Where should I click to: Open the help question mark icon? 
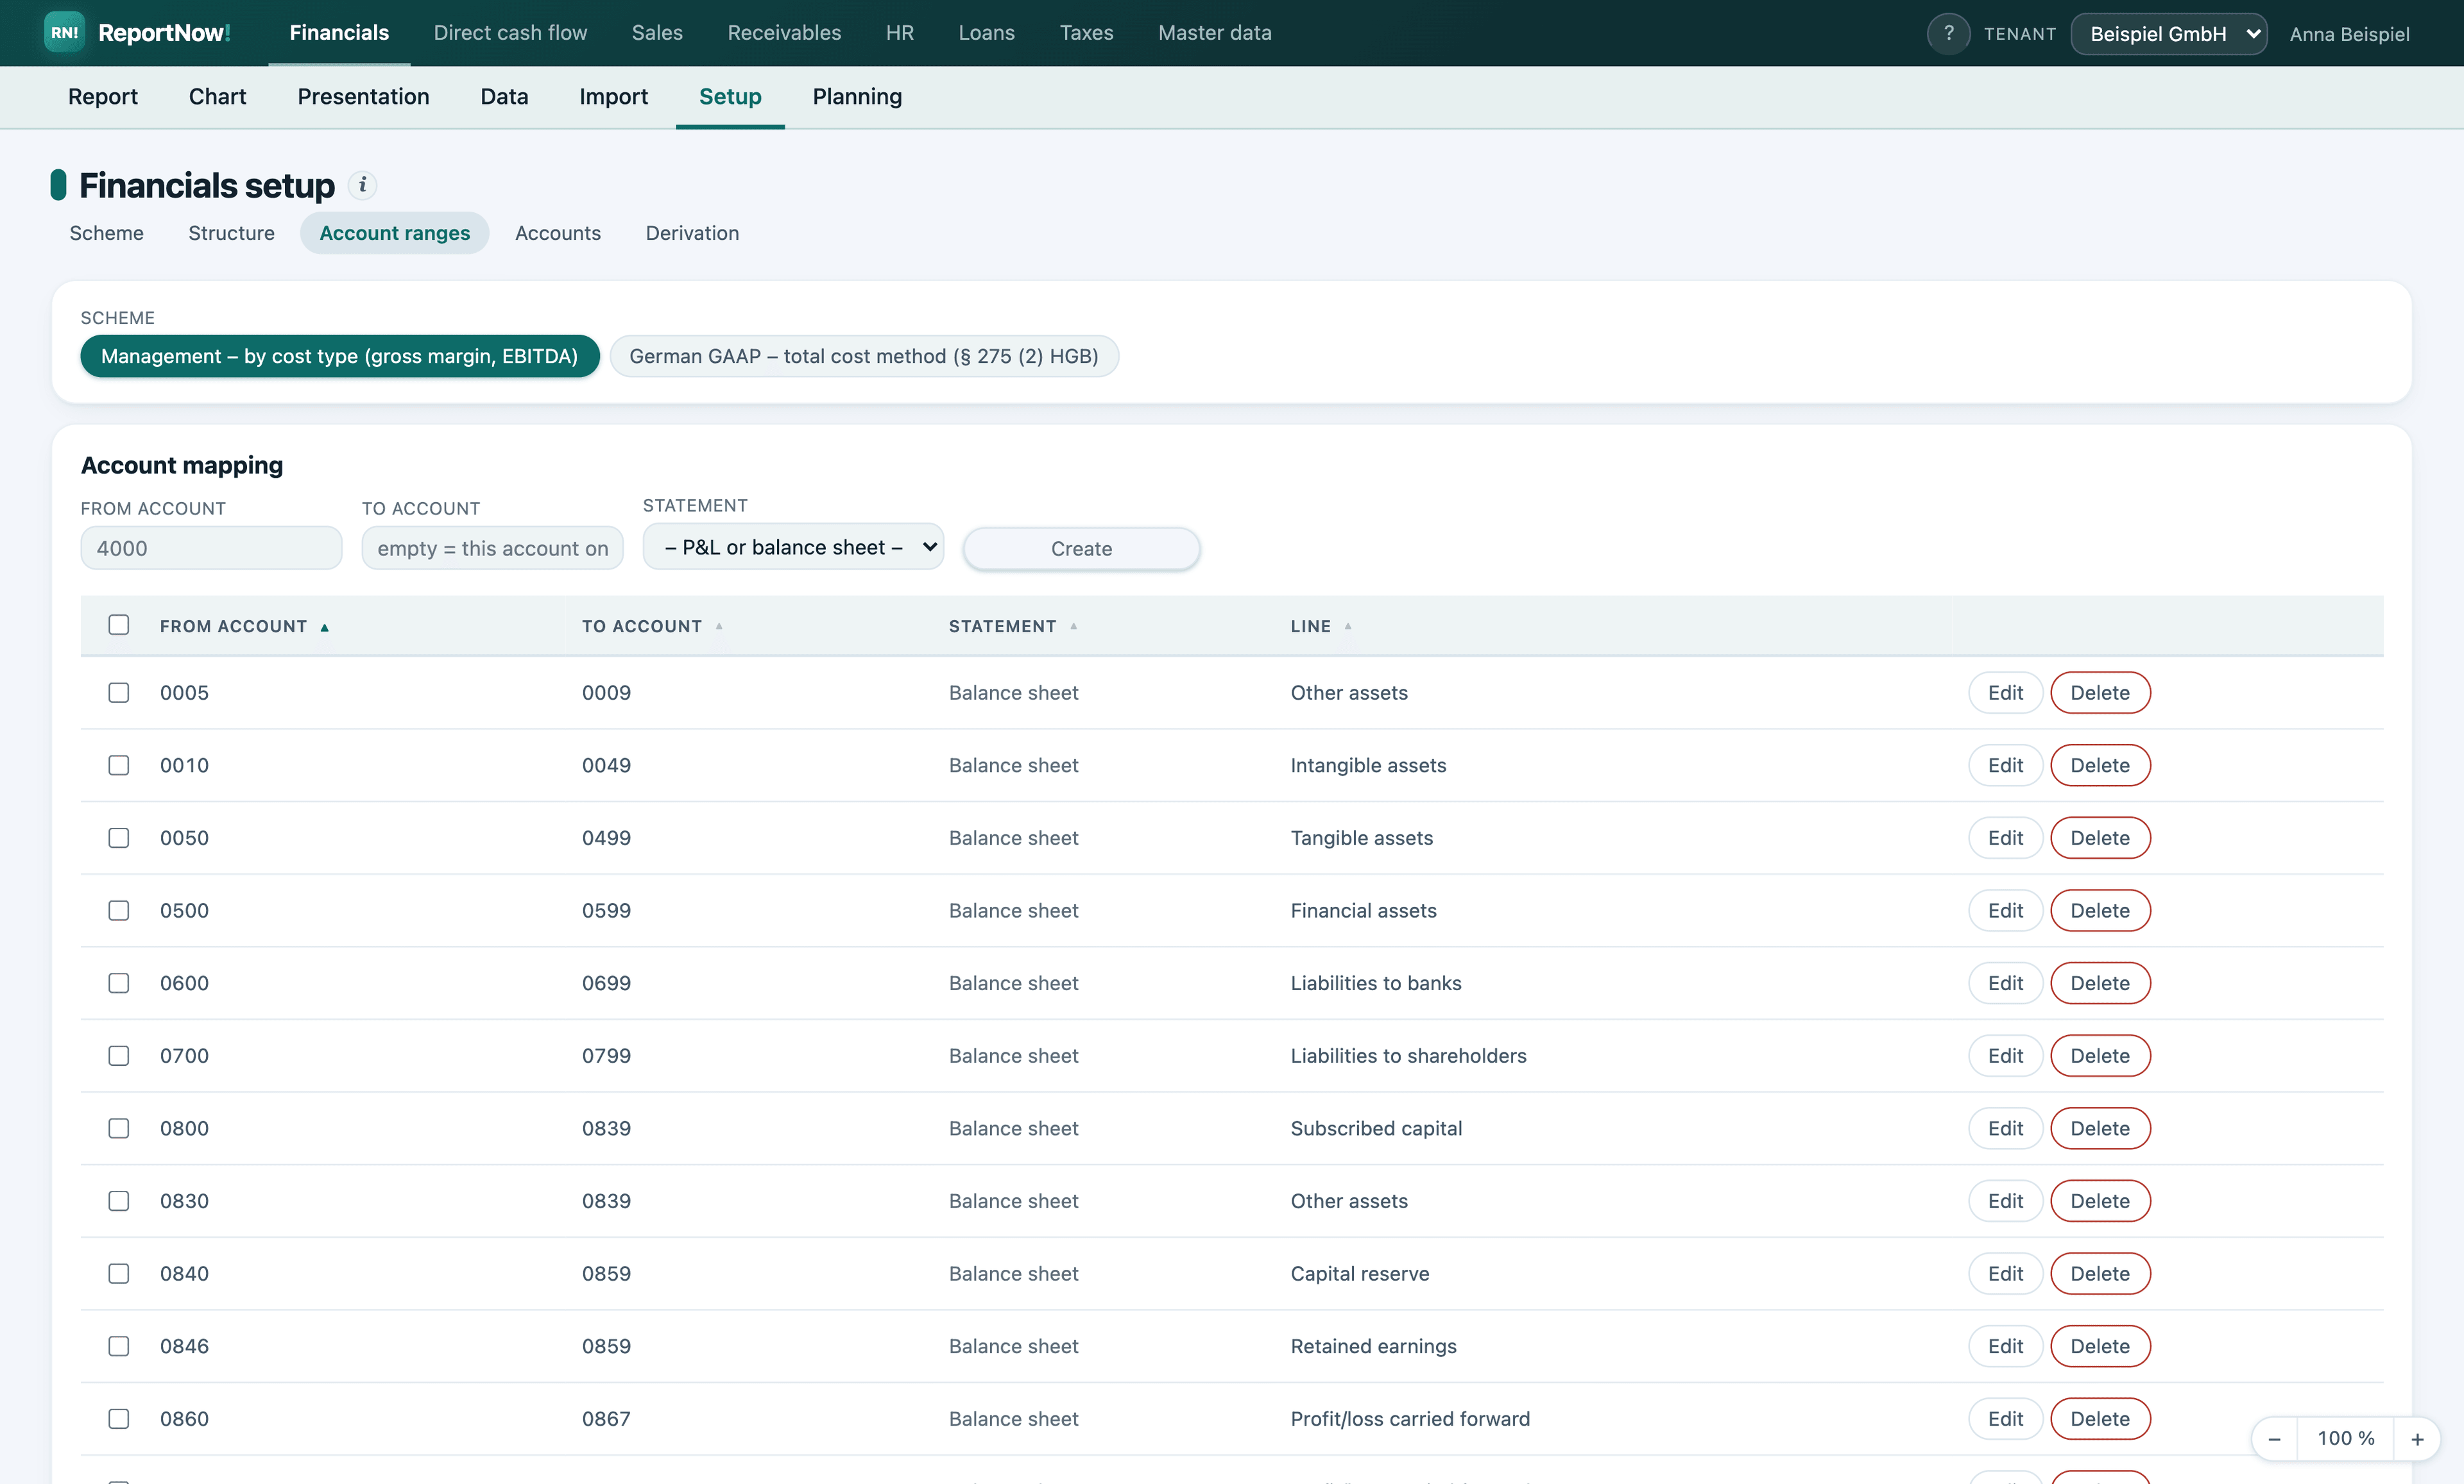1948,34
